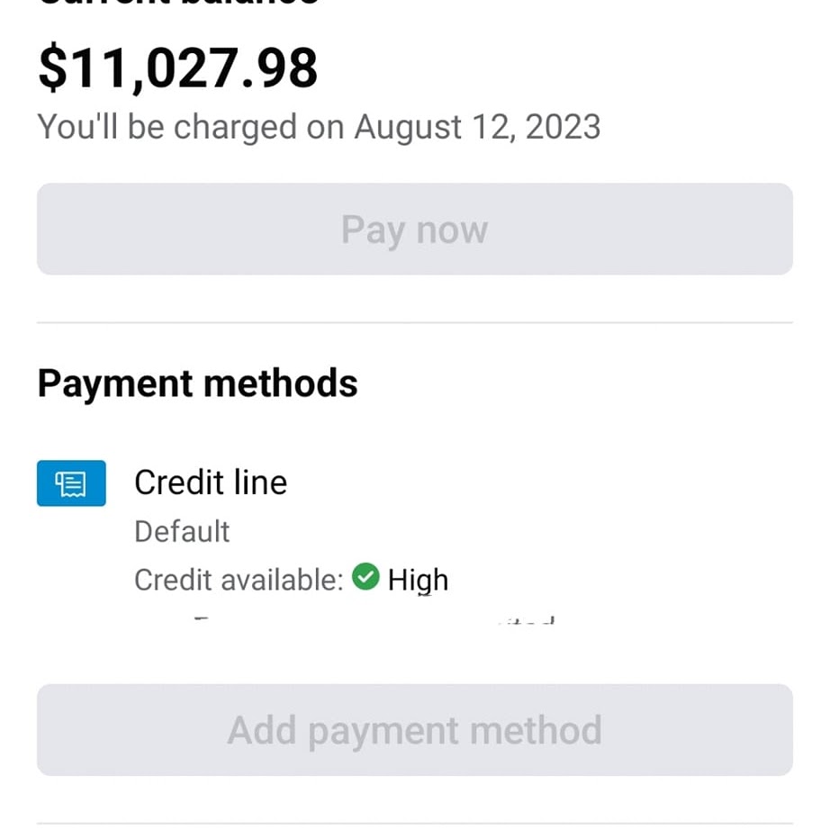Click the divider line below Add payment method

(414, 823)
